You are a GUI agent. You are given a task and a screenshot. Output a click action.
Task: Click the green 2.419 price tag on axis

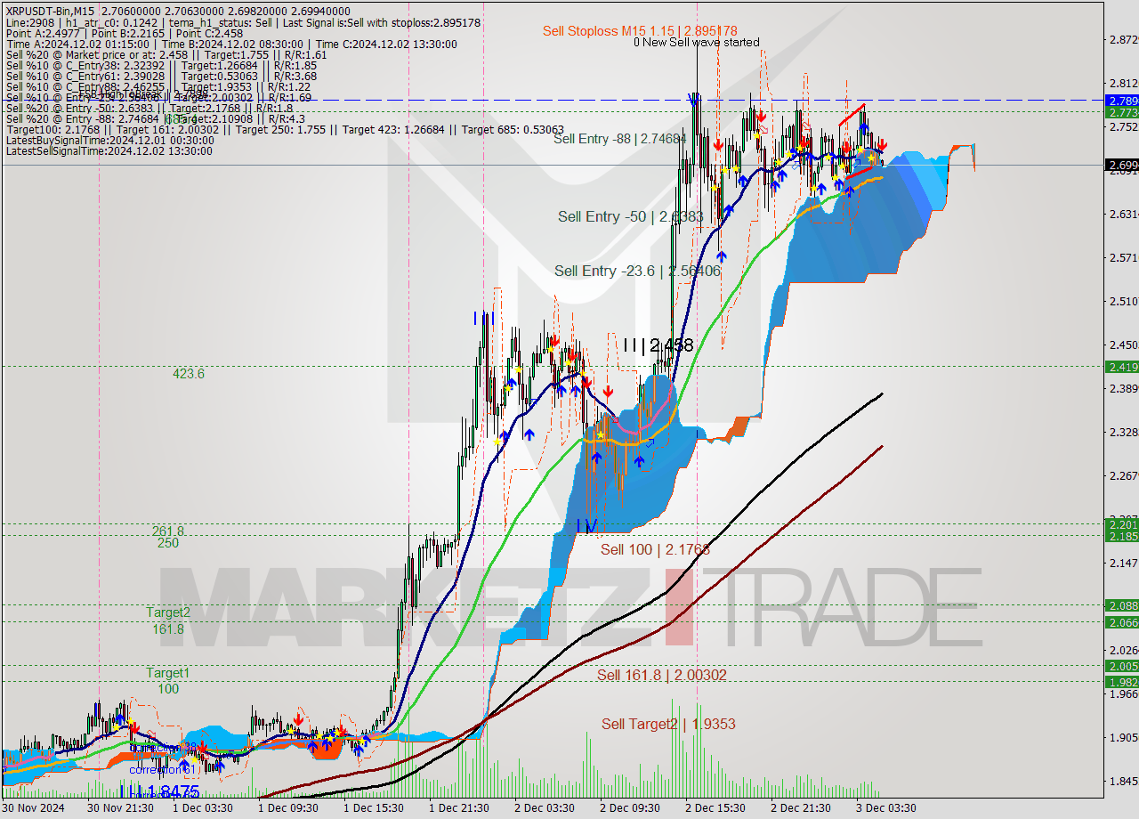pyautogui.click(x=1121, y=367)
